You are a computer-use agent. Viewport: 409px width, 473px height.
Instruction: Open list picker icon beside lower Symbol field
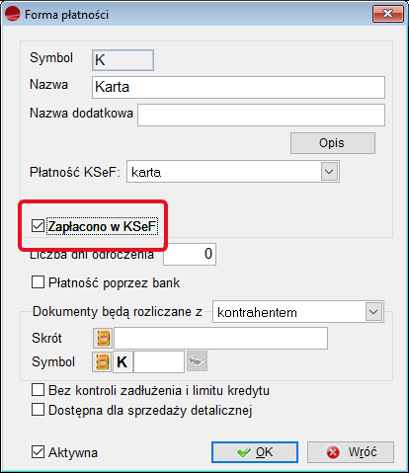pos(102,361)
